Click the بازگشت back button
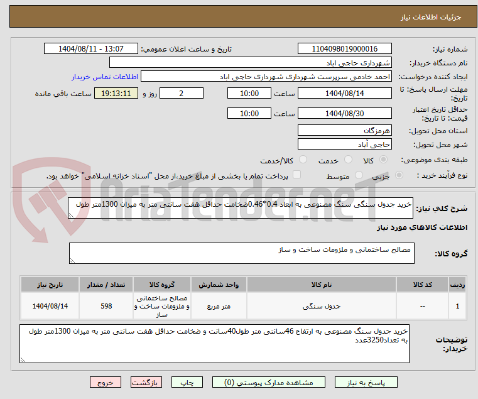 (146, 382)
